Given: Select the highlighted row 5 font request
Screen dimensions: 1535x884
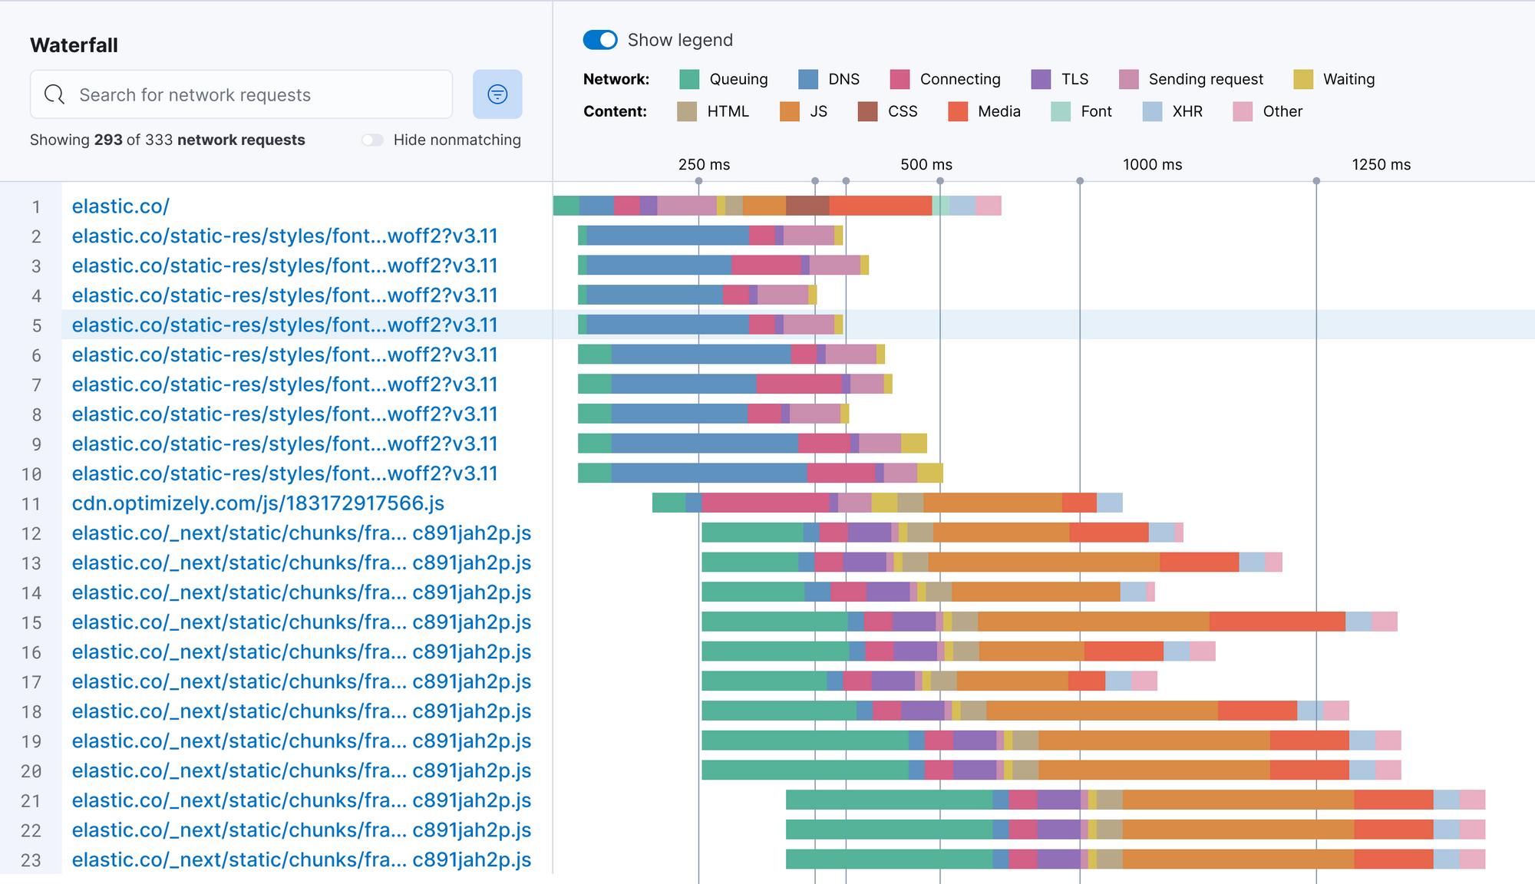Looking at the screenshot, I should pos(285,325).
